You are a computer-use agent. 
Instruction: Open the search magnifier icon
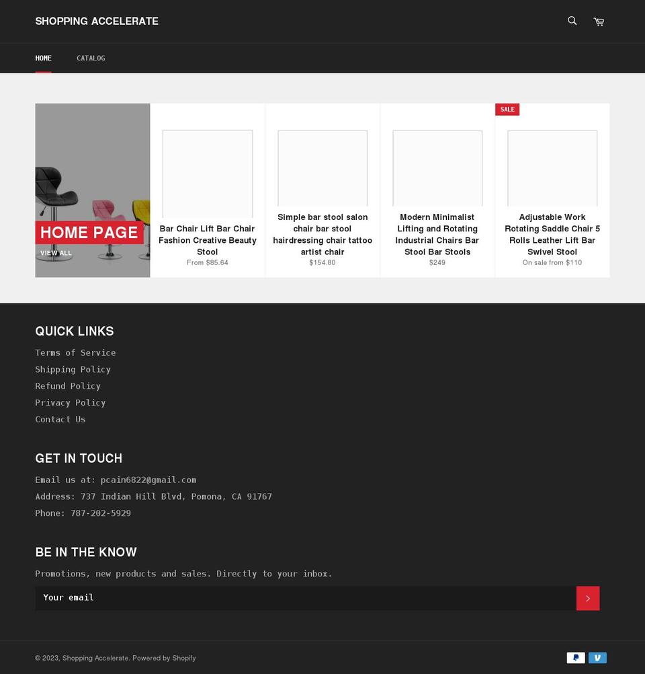pos(572,21)
